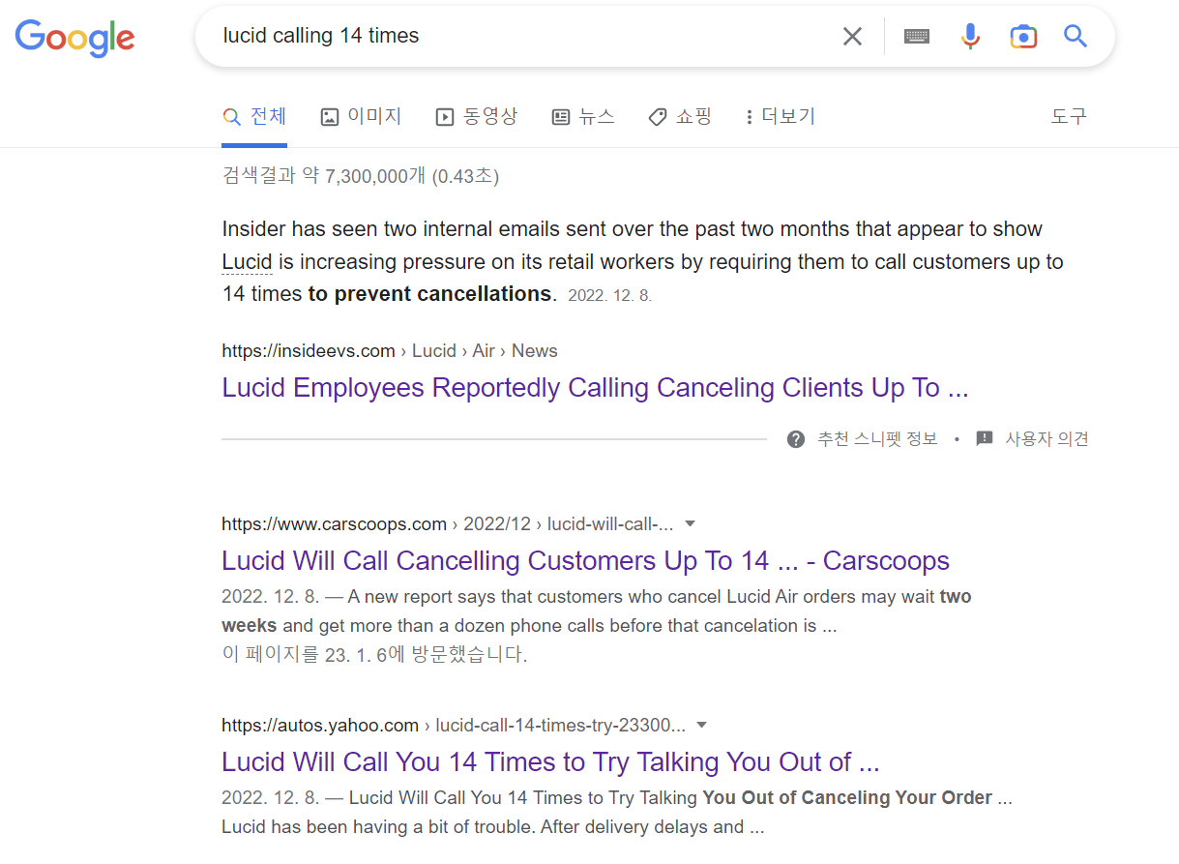Switch to the 뉴스 tab
The height and width of the screenshot is (864, 1179).
(x=583, y=116)
